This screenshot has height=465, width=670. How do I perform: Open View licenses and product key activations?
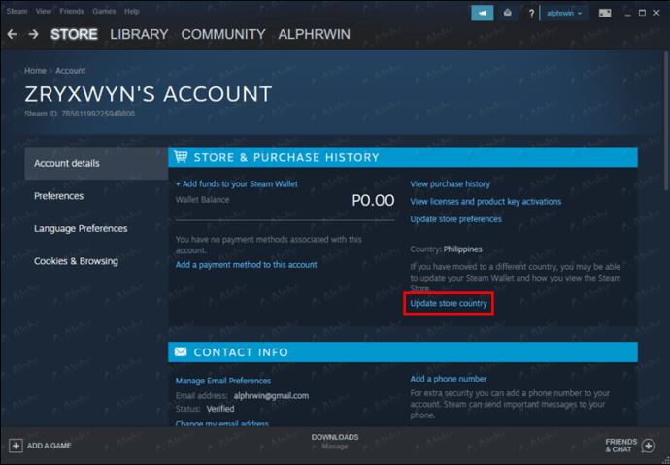coord(486,202)
